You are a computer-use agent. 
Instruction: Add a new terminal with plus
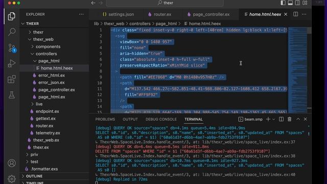tap(268, 119)
